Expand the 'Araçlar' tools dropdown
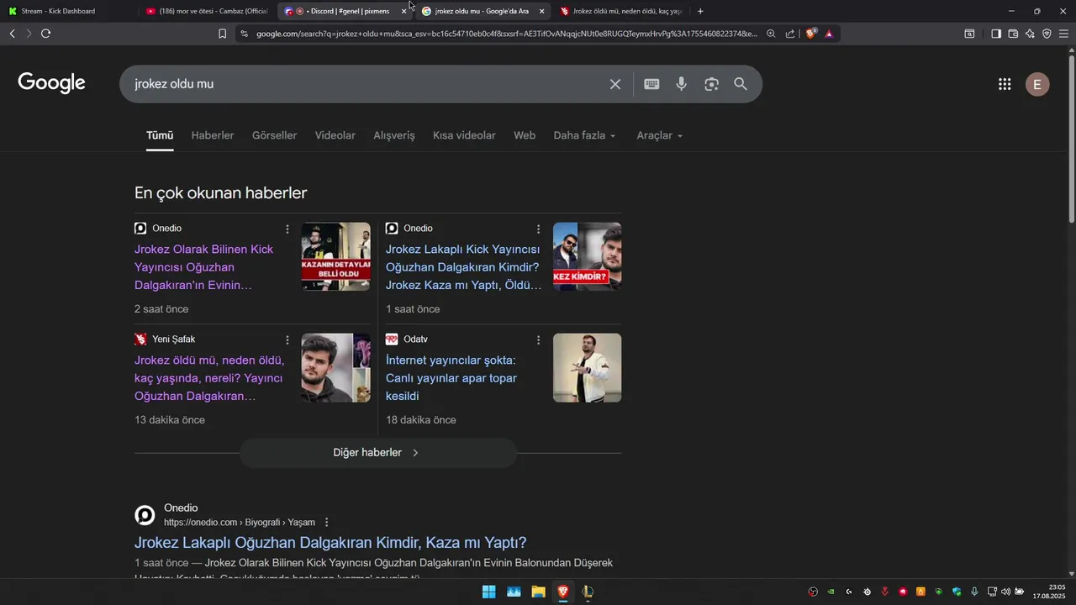The image size is (1076, 605). [x=660, y=135]
